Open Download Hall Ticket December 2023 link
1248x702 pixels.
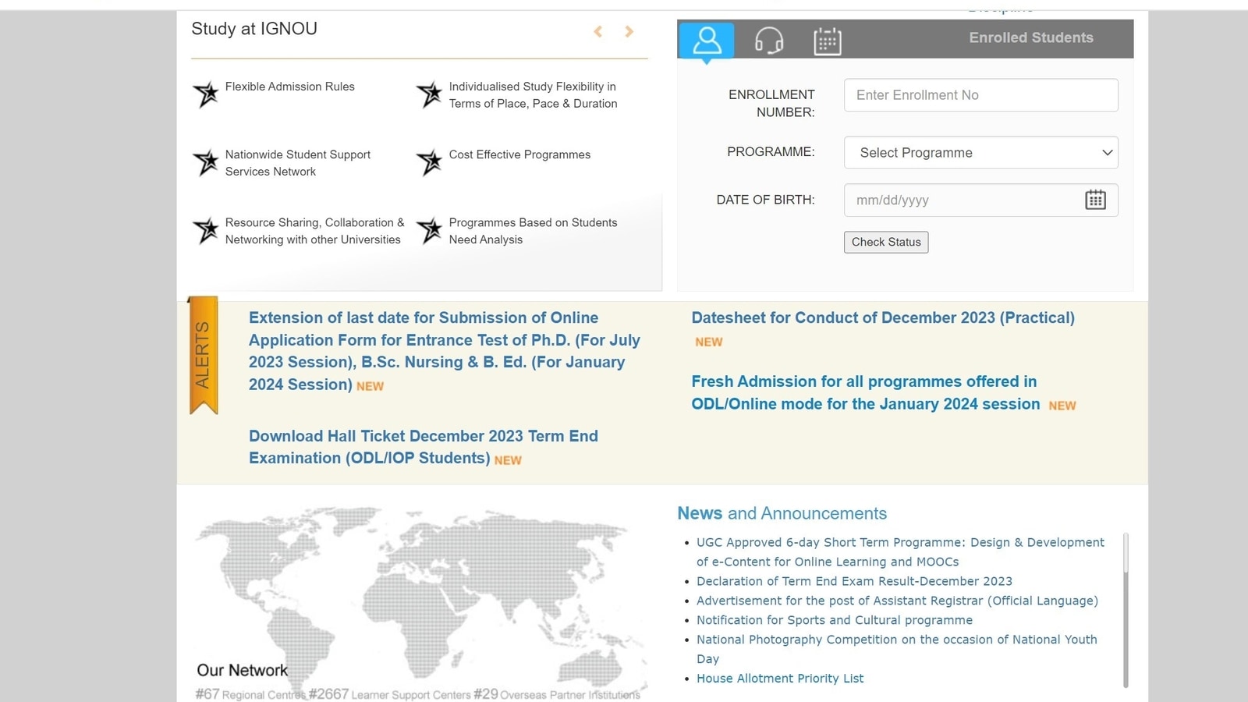424,447
